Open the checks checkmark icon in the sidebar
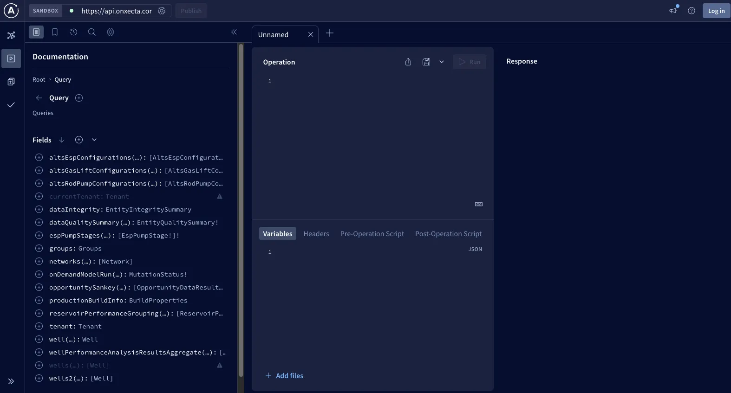Image resolution: width=731 pixels, height=393 pixels. pyautogui.click(x=11, y=105)
